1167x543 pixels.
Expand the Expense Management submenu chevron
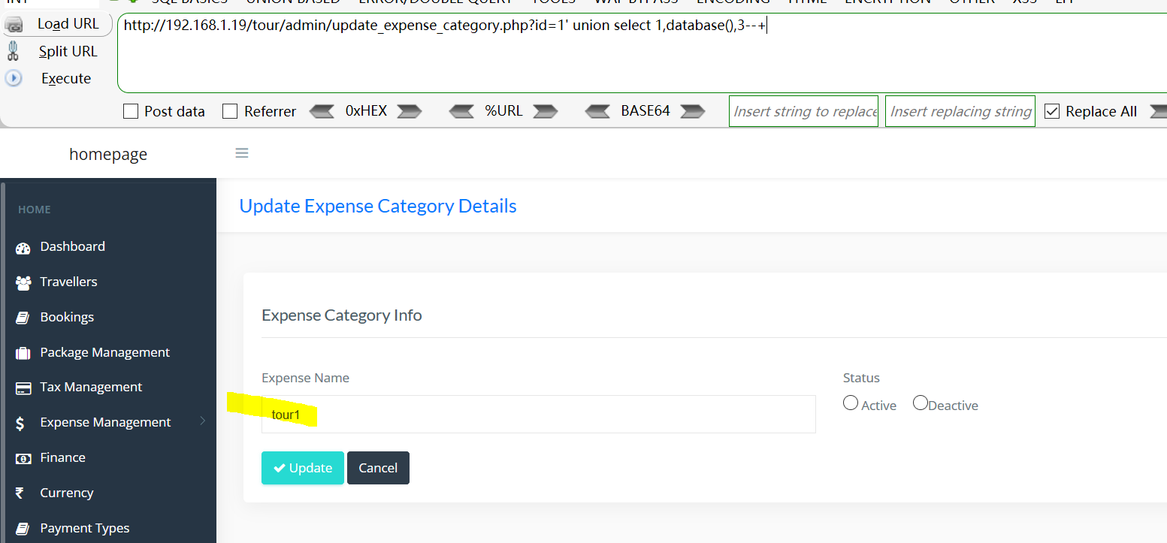[x=202, y=421]
